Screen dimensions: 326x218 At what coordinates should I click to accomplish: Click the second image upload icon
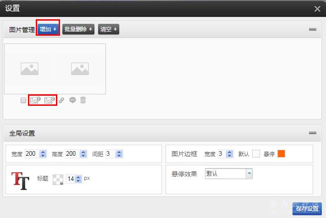tap(50, 100)
